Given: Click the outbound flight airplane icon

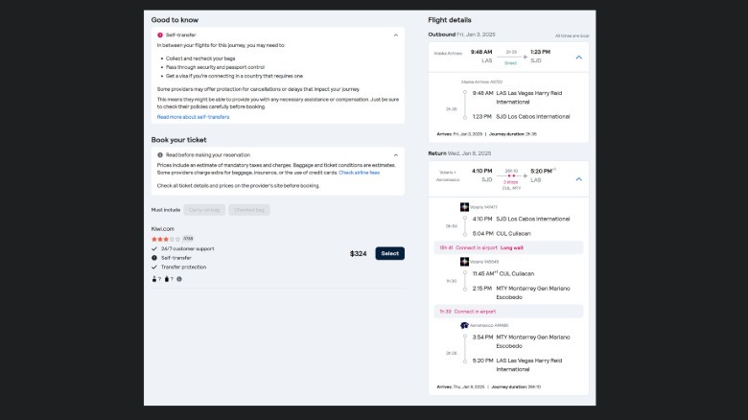Looking at the screenshot, I should coord(525,58).
